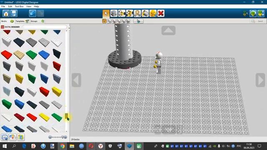Image resolution: width=267 pixels, height=150 pixels.
Task: Open Google Chrome from the taskbar
Action: 62,146
